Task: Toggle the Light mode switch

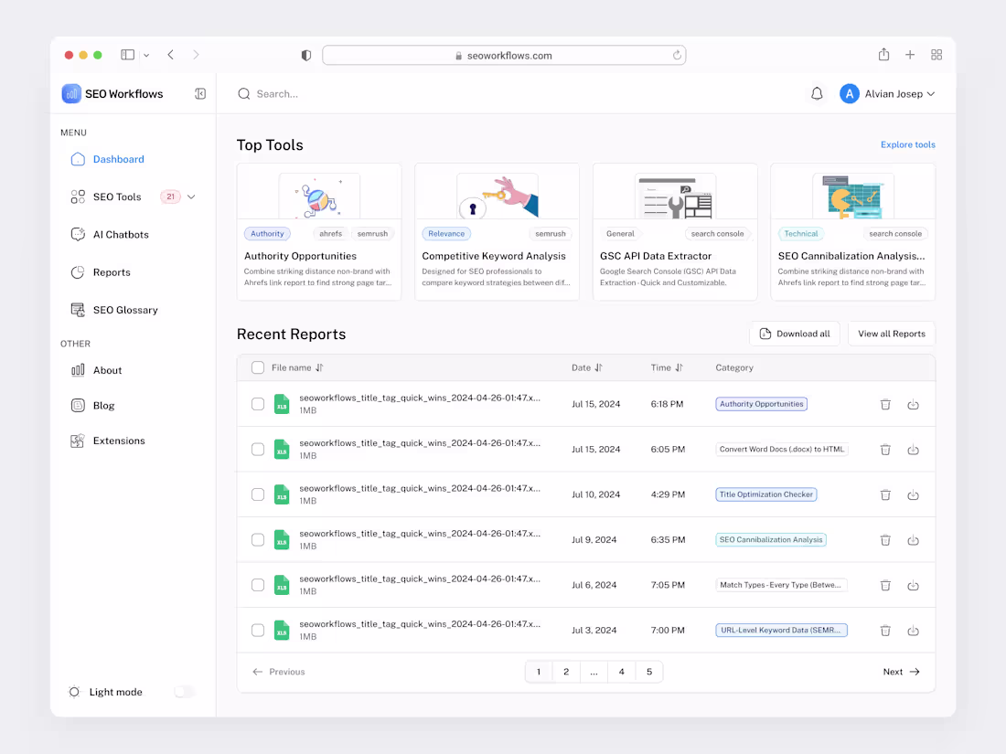Action: (x=185, y=692)
